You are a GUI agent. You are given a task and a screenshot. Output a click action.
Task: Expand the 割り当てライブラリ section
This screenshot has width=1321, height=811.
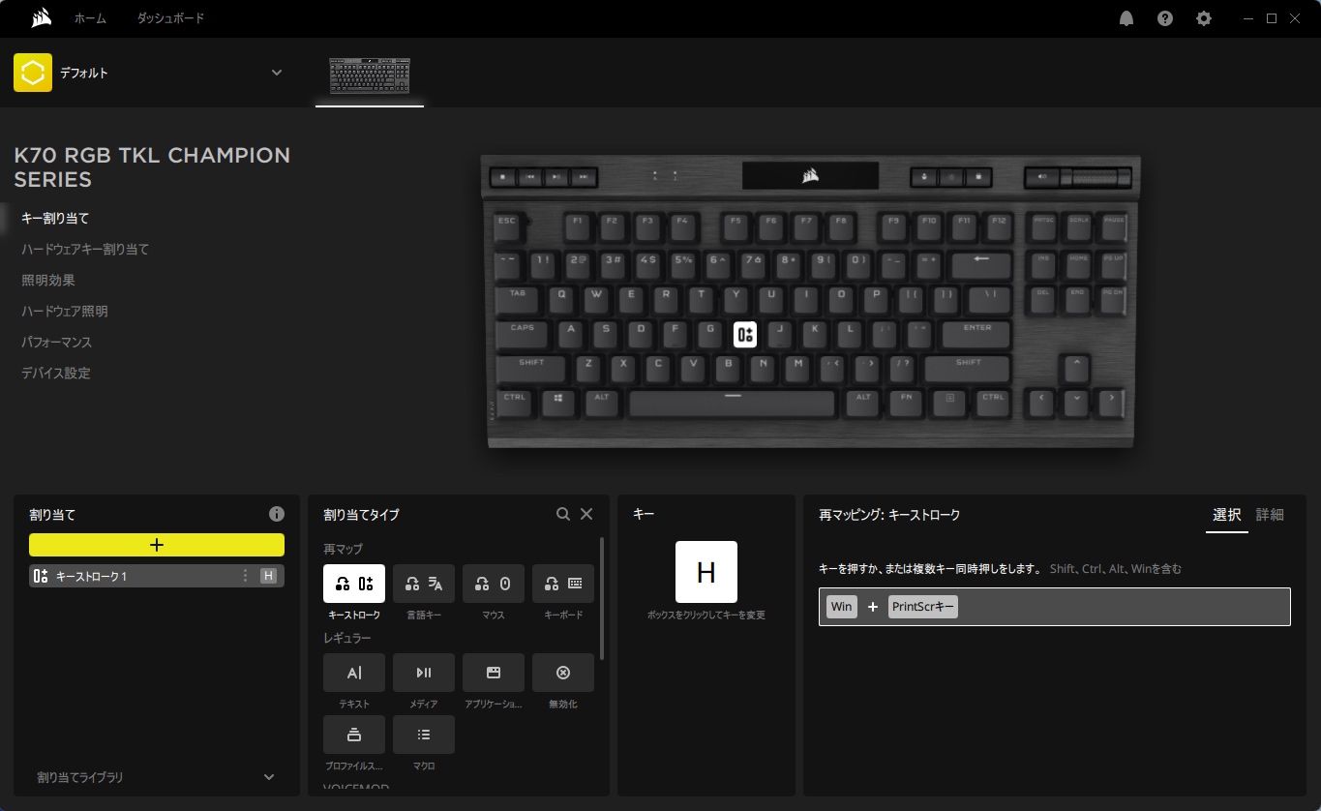coord(269,777)
